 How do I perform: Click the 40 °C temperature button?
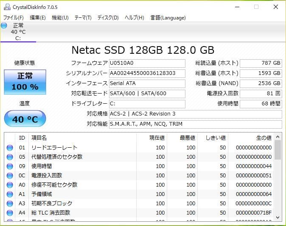coord(25,119)
